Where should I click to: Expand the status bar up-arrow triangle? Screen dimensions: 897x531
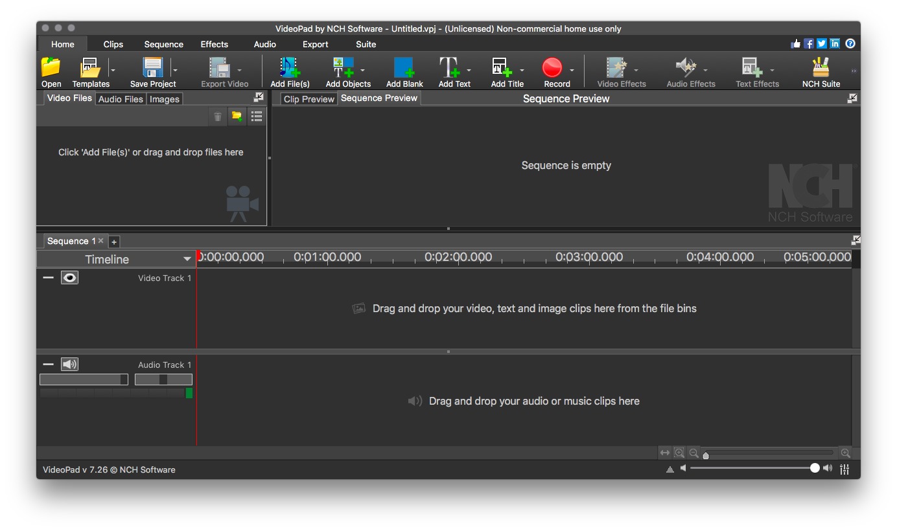670,469
